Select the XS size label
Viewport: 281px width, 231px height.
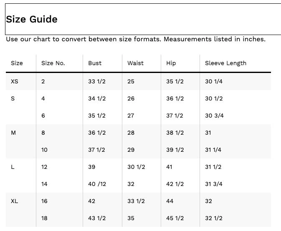[15, 81]
